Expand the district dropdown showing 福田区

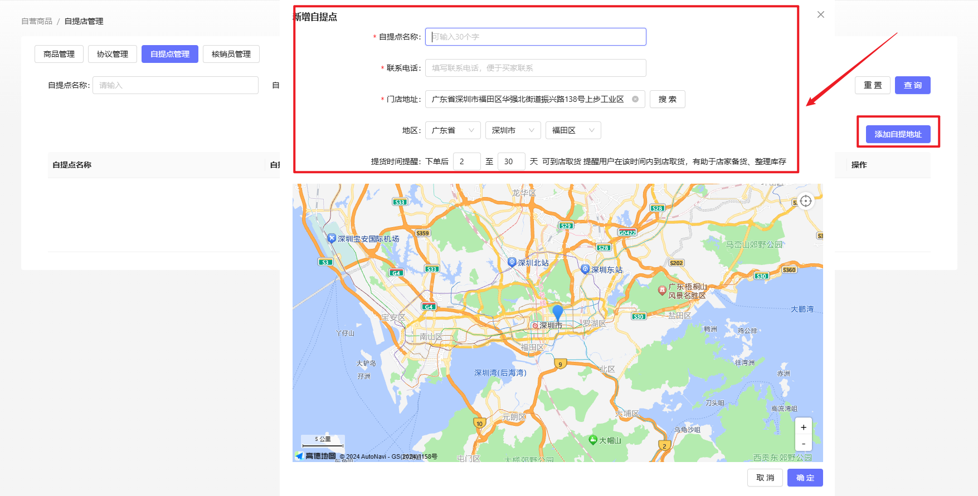(x=573, y=130)
